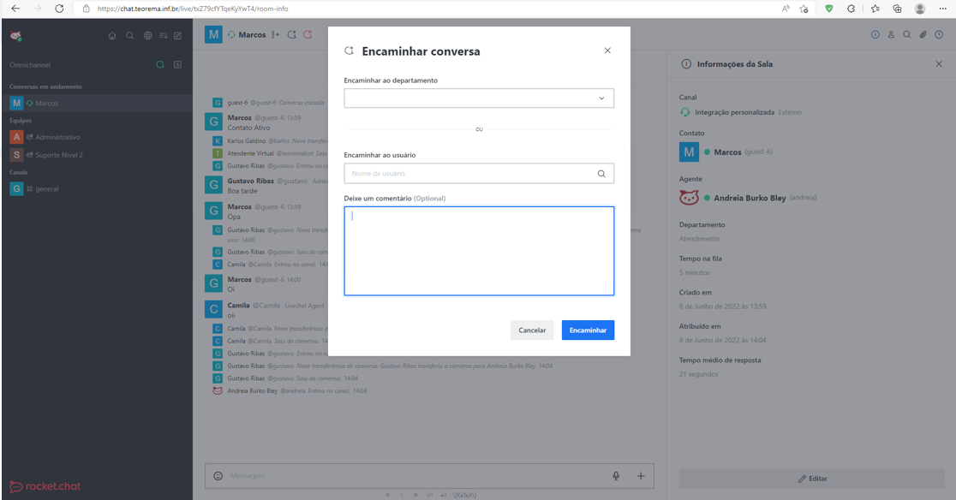Click the sidebar search magnifier icon
The height and width of the screenshot is (500, 956).
tap(130, 36)
